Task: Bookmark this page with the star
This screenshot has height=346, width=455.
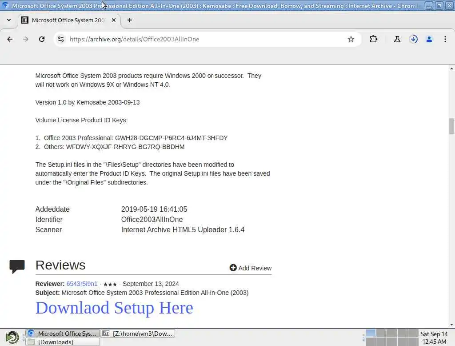Action: pyautogui.click(x=351, y=39)
